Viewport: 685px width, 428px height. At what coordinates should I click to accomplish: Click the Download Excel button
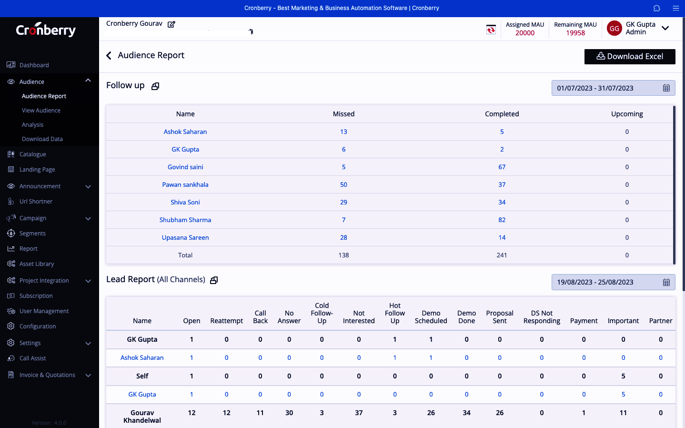(629, 57)
